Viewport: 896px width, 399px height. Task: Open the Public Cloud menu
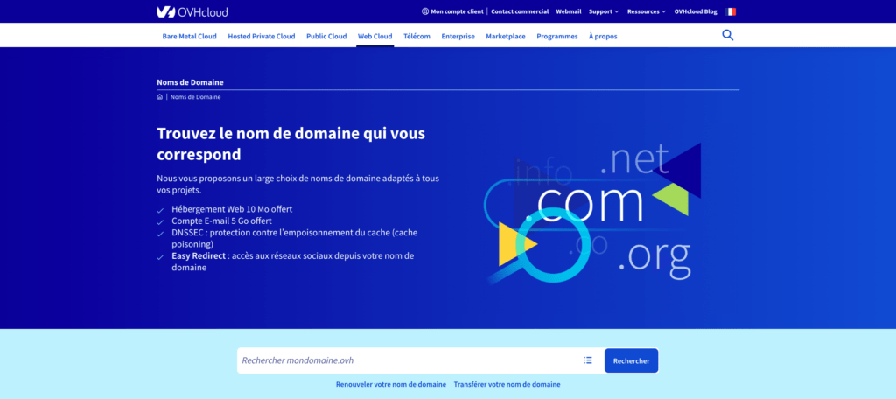click(x=326, y=36)
